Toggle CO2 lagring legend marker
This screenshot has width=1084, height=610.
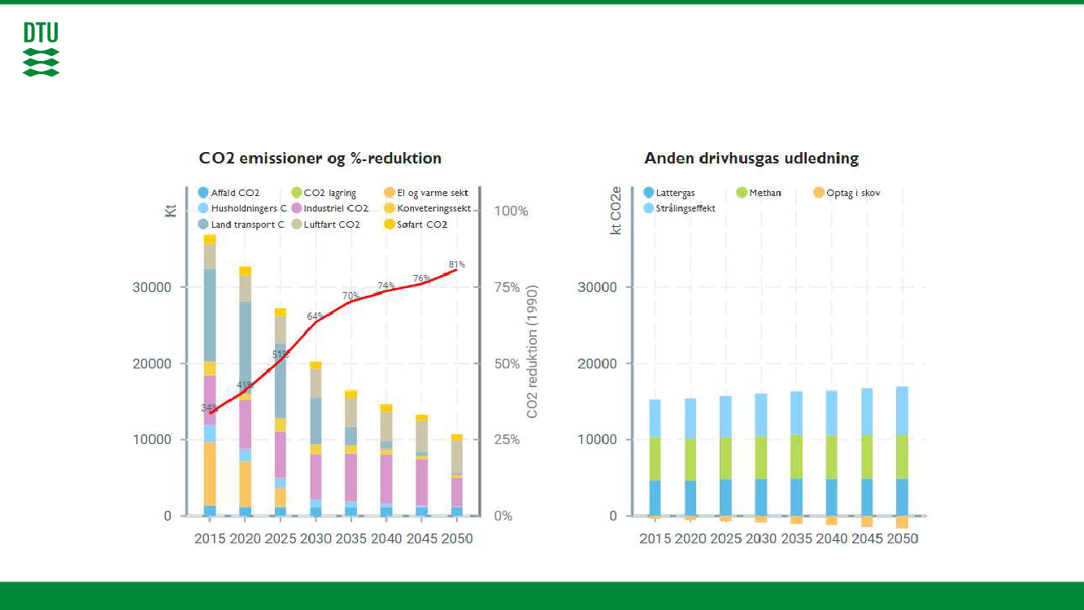pyautogui.click(x=296, y=193)
